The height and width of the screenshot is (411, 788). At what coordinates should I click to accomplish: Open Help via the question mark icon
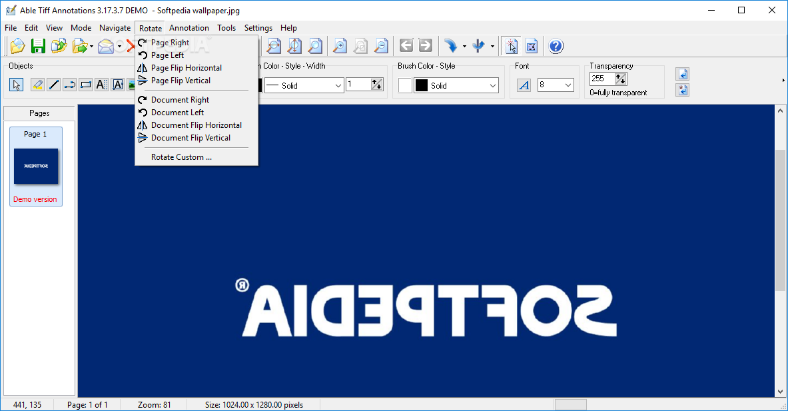coord(556,46)
